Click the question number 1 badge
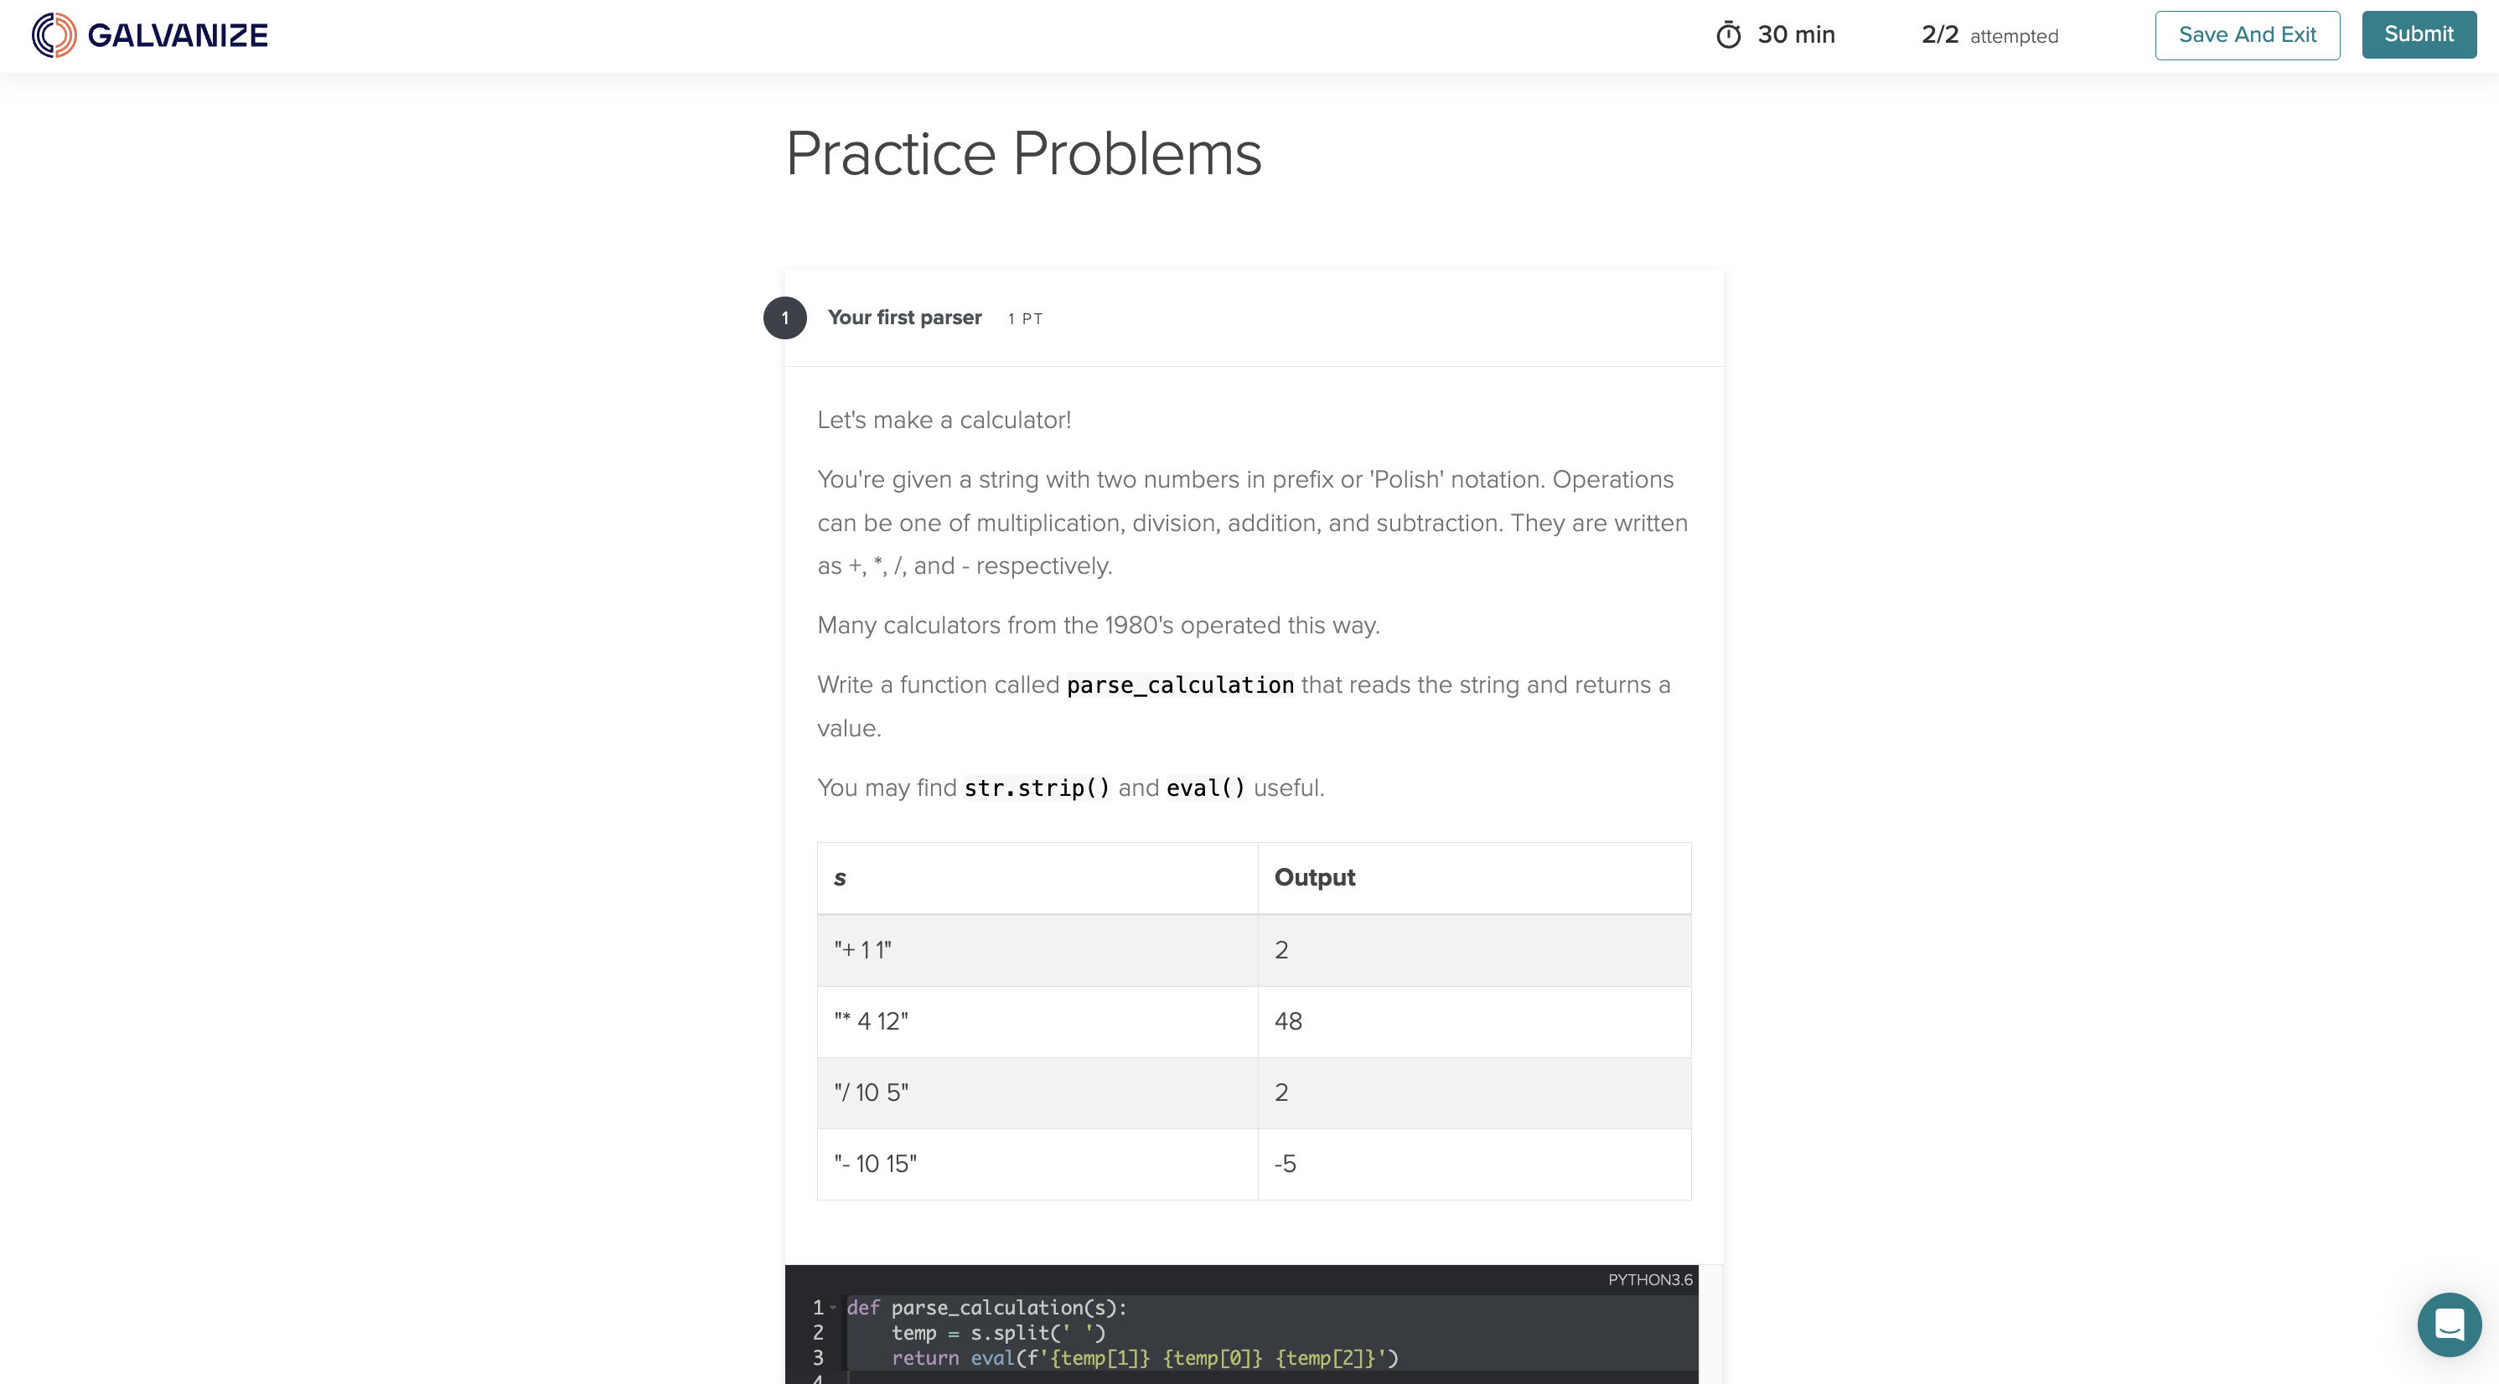 pos(785,318)
